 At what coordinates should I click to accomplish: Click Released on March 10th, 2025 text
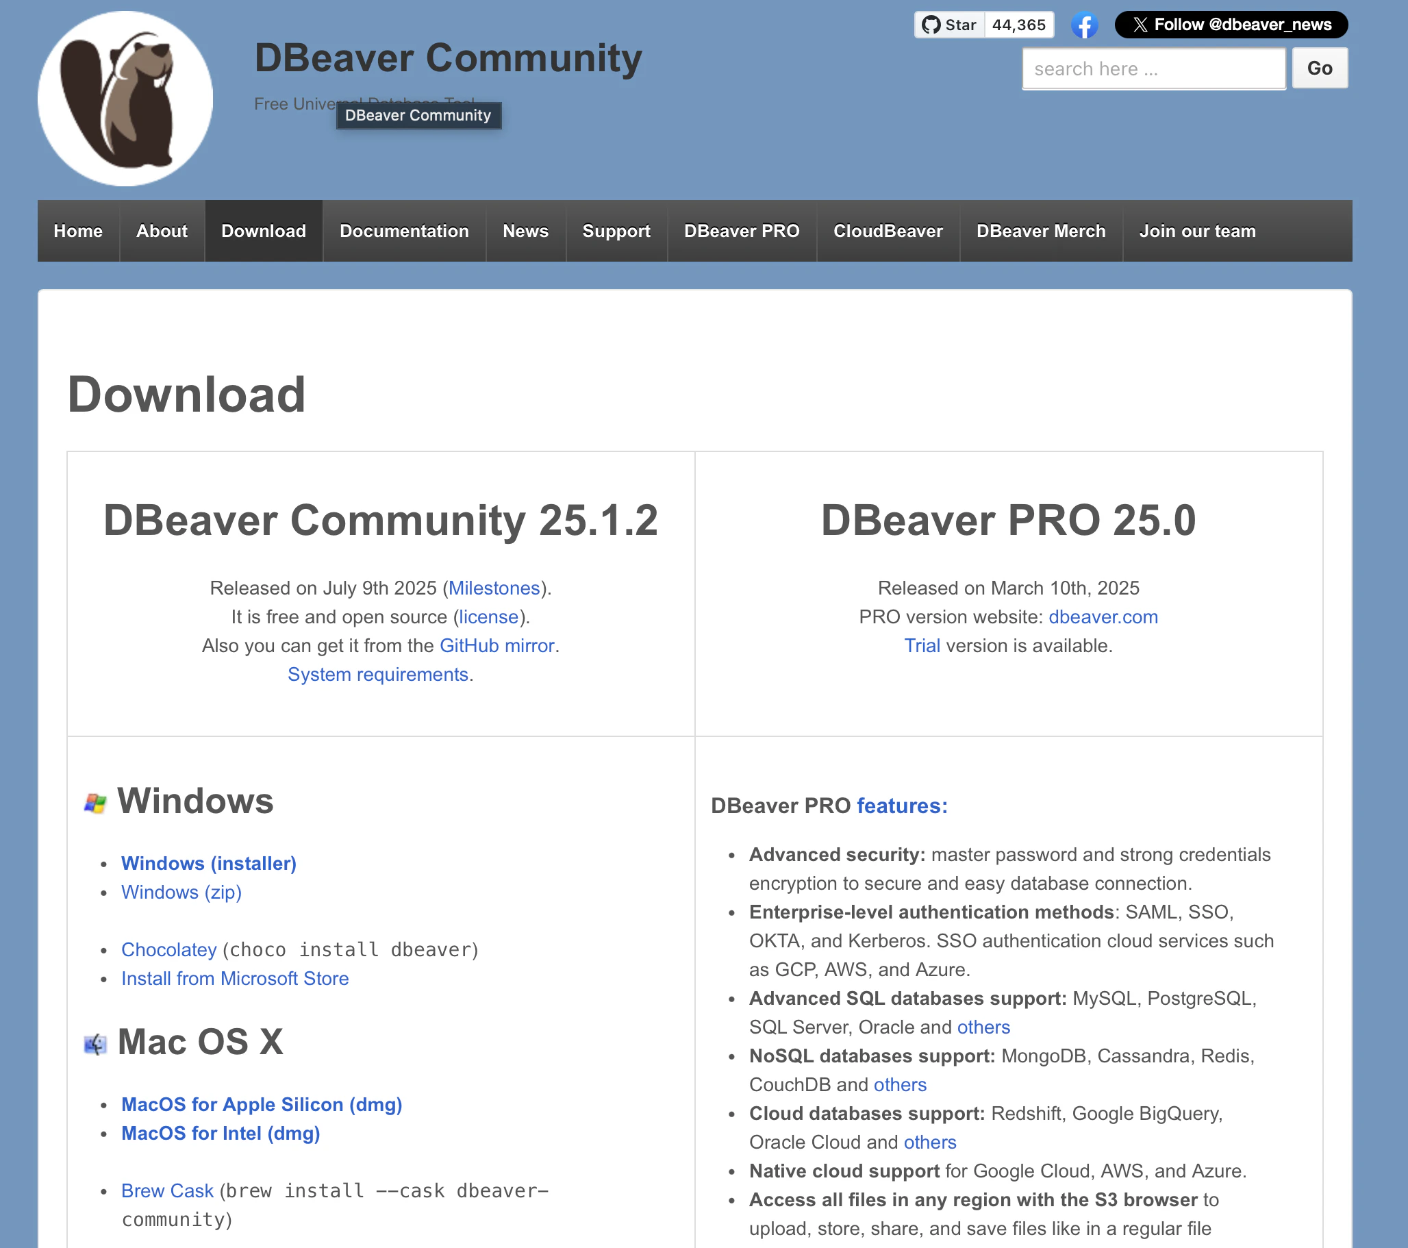coord(1009,588)
